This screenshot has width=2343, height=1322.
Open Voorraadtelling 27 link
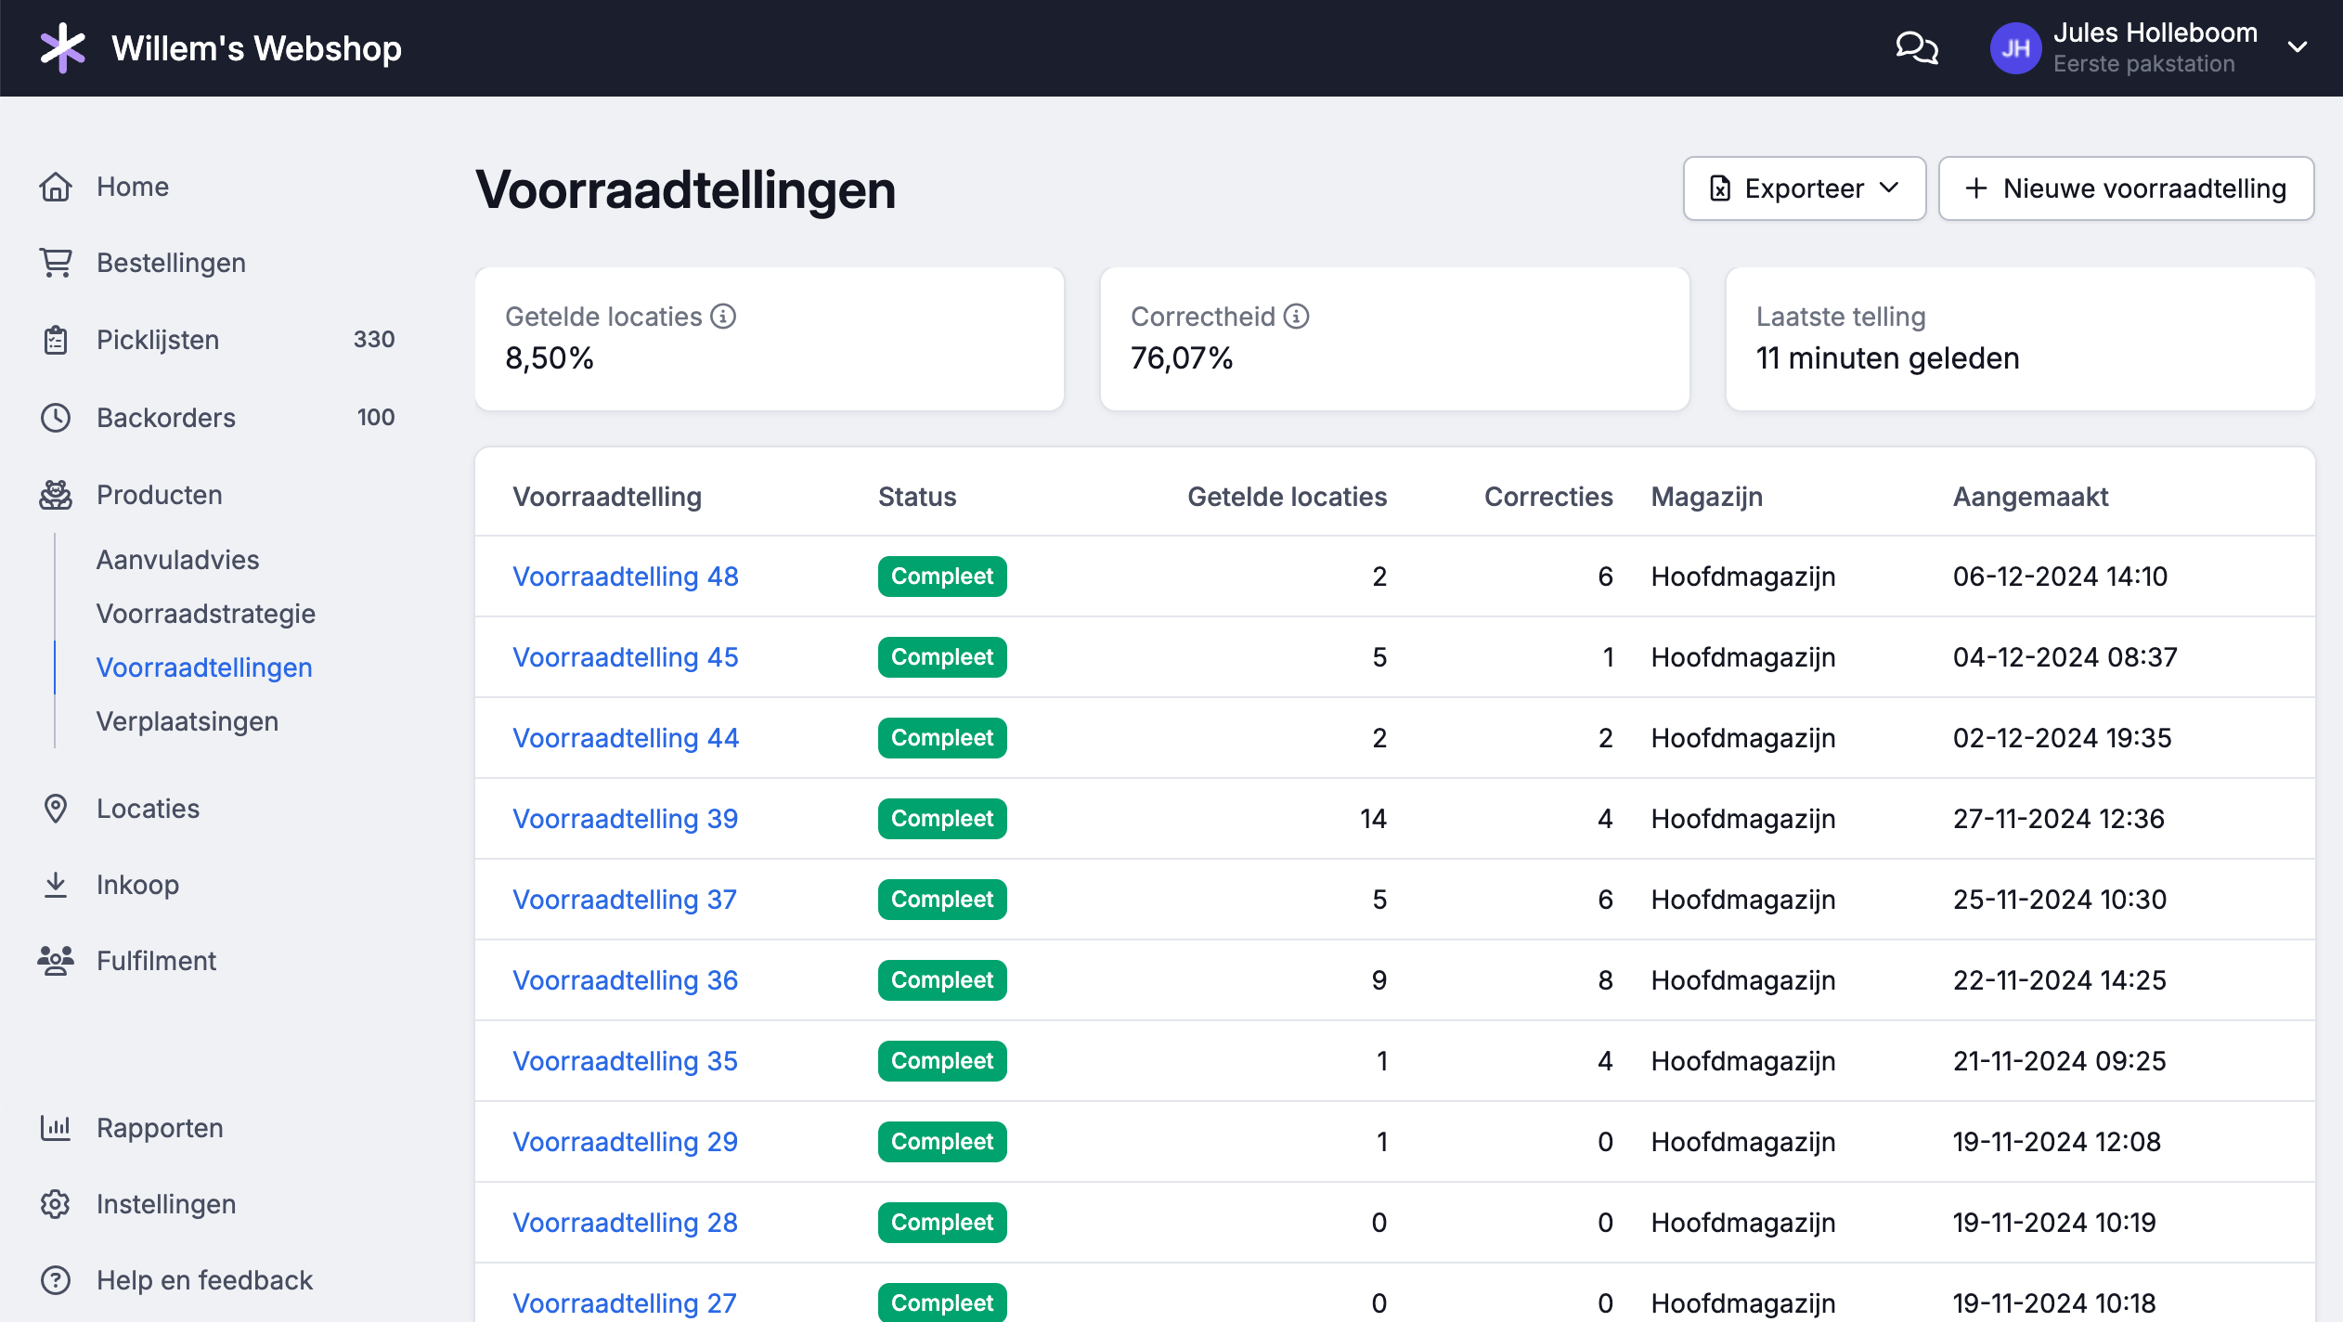[625, 1303]
